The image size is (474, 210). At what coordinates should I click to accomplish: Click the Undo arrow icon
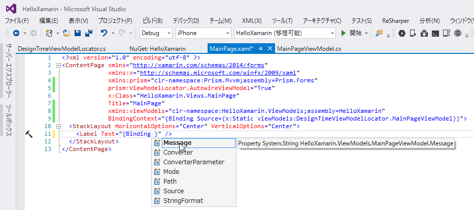coord(104,33)
